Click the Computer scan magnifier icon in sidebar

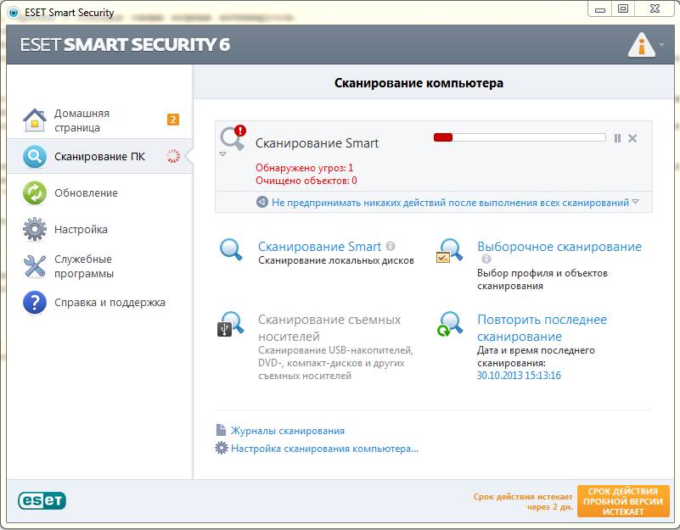[35, 156]
